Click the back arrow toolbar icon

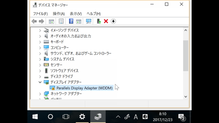34,21
